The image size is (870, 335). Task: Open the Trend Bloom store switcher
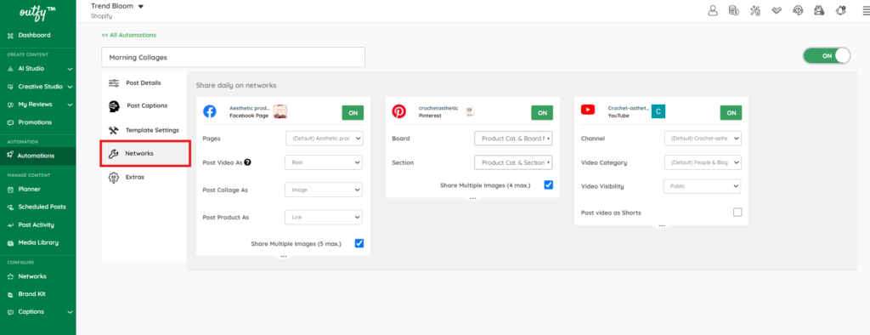117,7
